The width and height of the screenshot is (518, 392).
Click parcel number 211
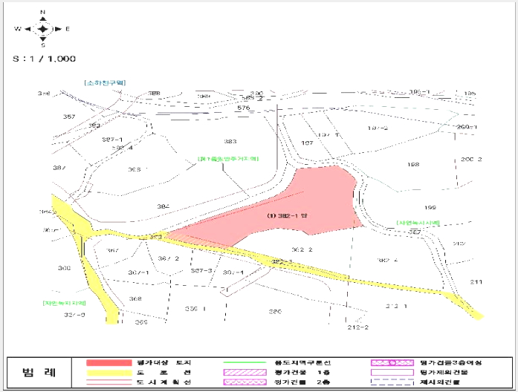[x=476, y=282]
